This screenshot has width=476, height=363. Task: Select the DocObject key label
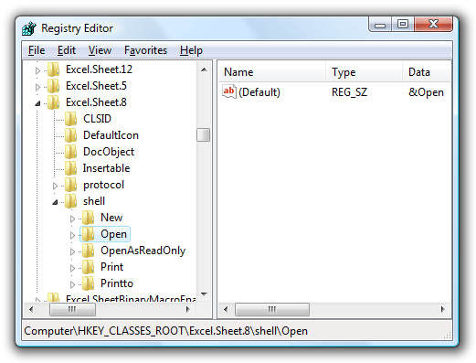(x=109, y=152)
